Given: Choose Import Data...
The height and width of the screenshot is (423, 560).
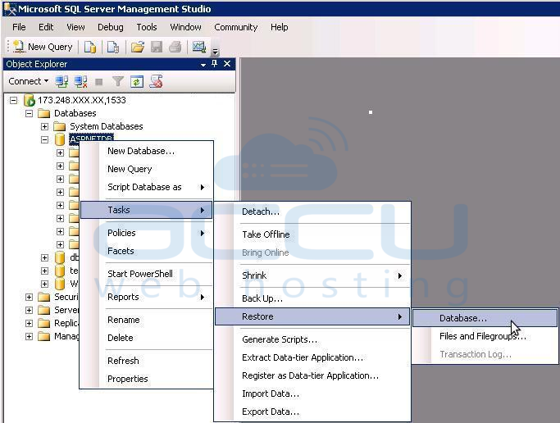Looking at the screenshot, I should tap(312, 393).
